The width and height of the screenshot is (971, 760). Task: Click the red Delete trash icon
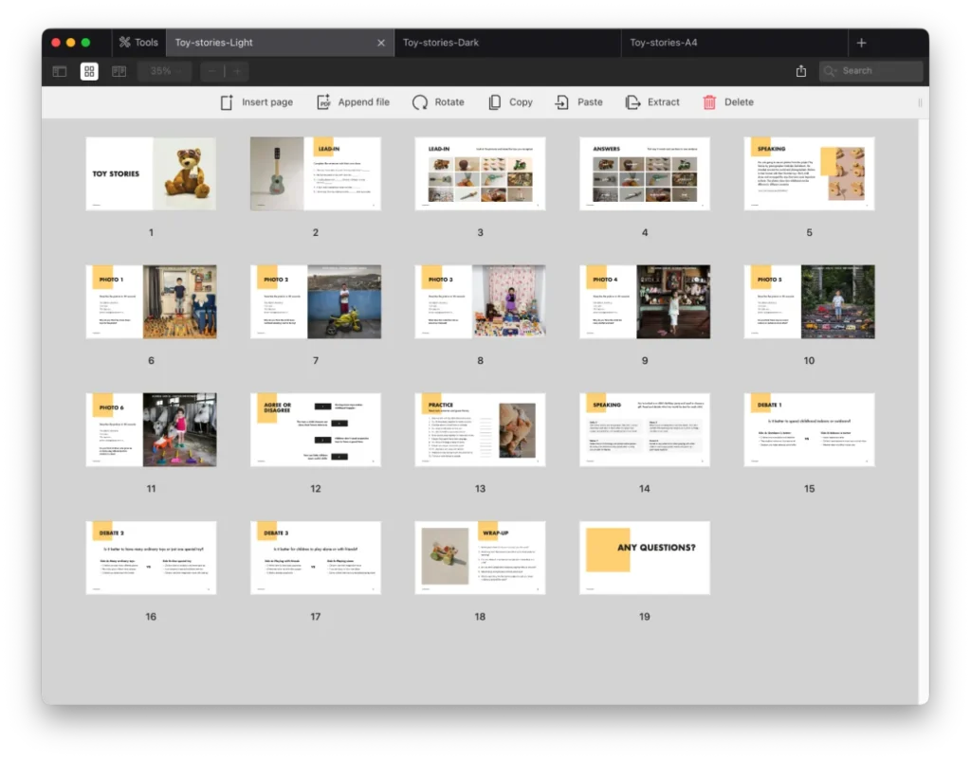coord(709,102)
